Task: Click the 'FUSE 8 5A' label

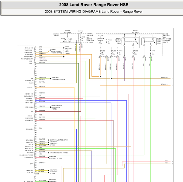Action: [x=121, y=52]
